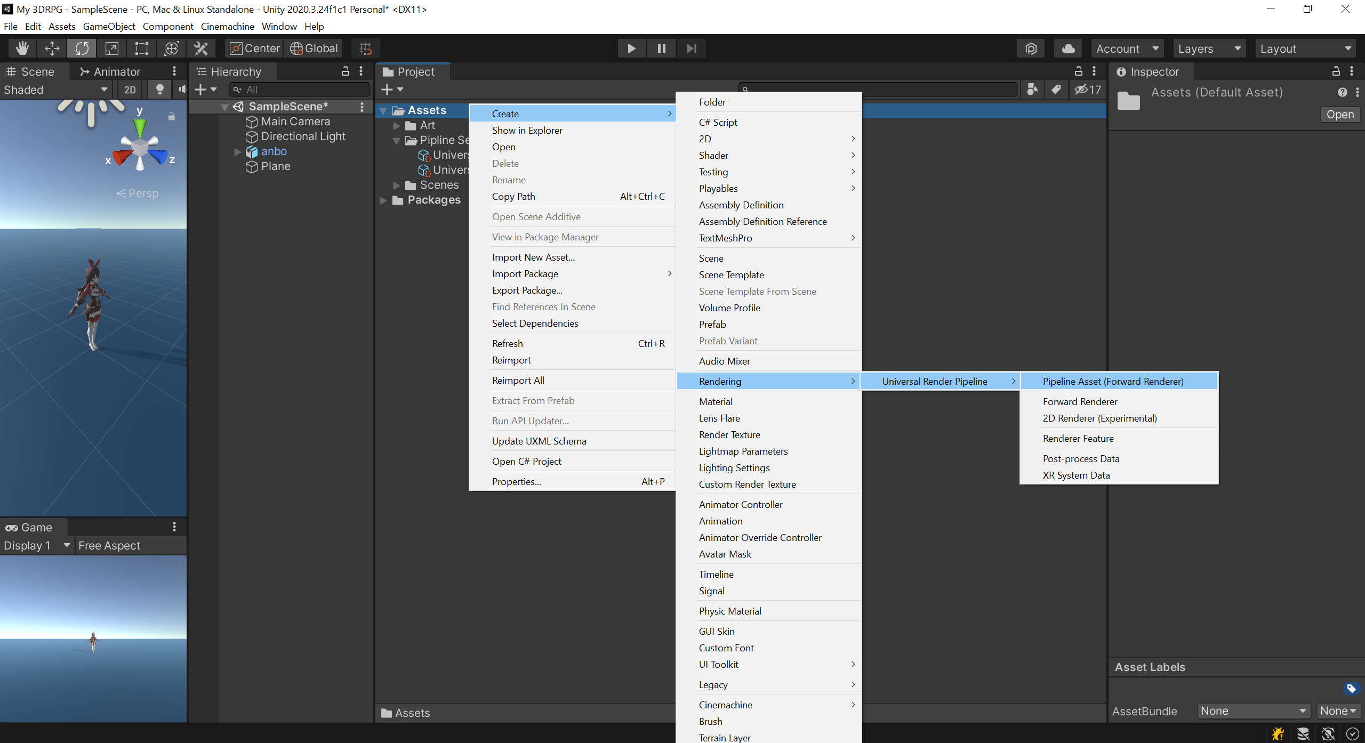Search by label in Project
Image resolution: width=1365 pixels, height=743 pixels.
click(x=1056, y=90)
